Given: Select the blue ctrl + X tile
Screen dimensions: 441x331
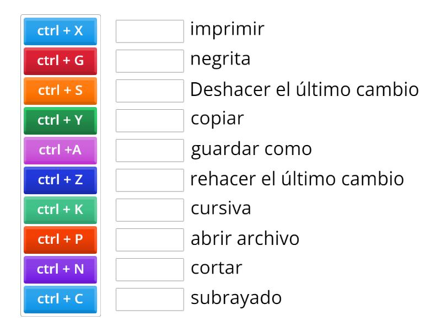Looking at the screenshot, I should [x=60, y=31].
